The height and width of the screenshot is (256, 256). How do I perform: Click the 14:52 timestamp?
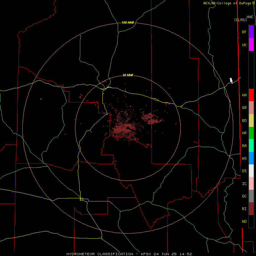185,254
